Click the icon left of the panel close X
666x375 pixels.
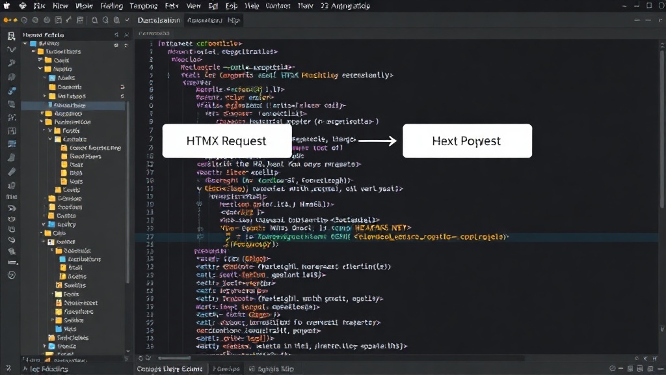[116, 35]
